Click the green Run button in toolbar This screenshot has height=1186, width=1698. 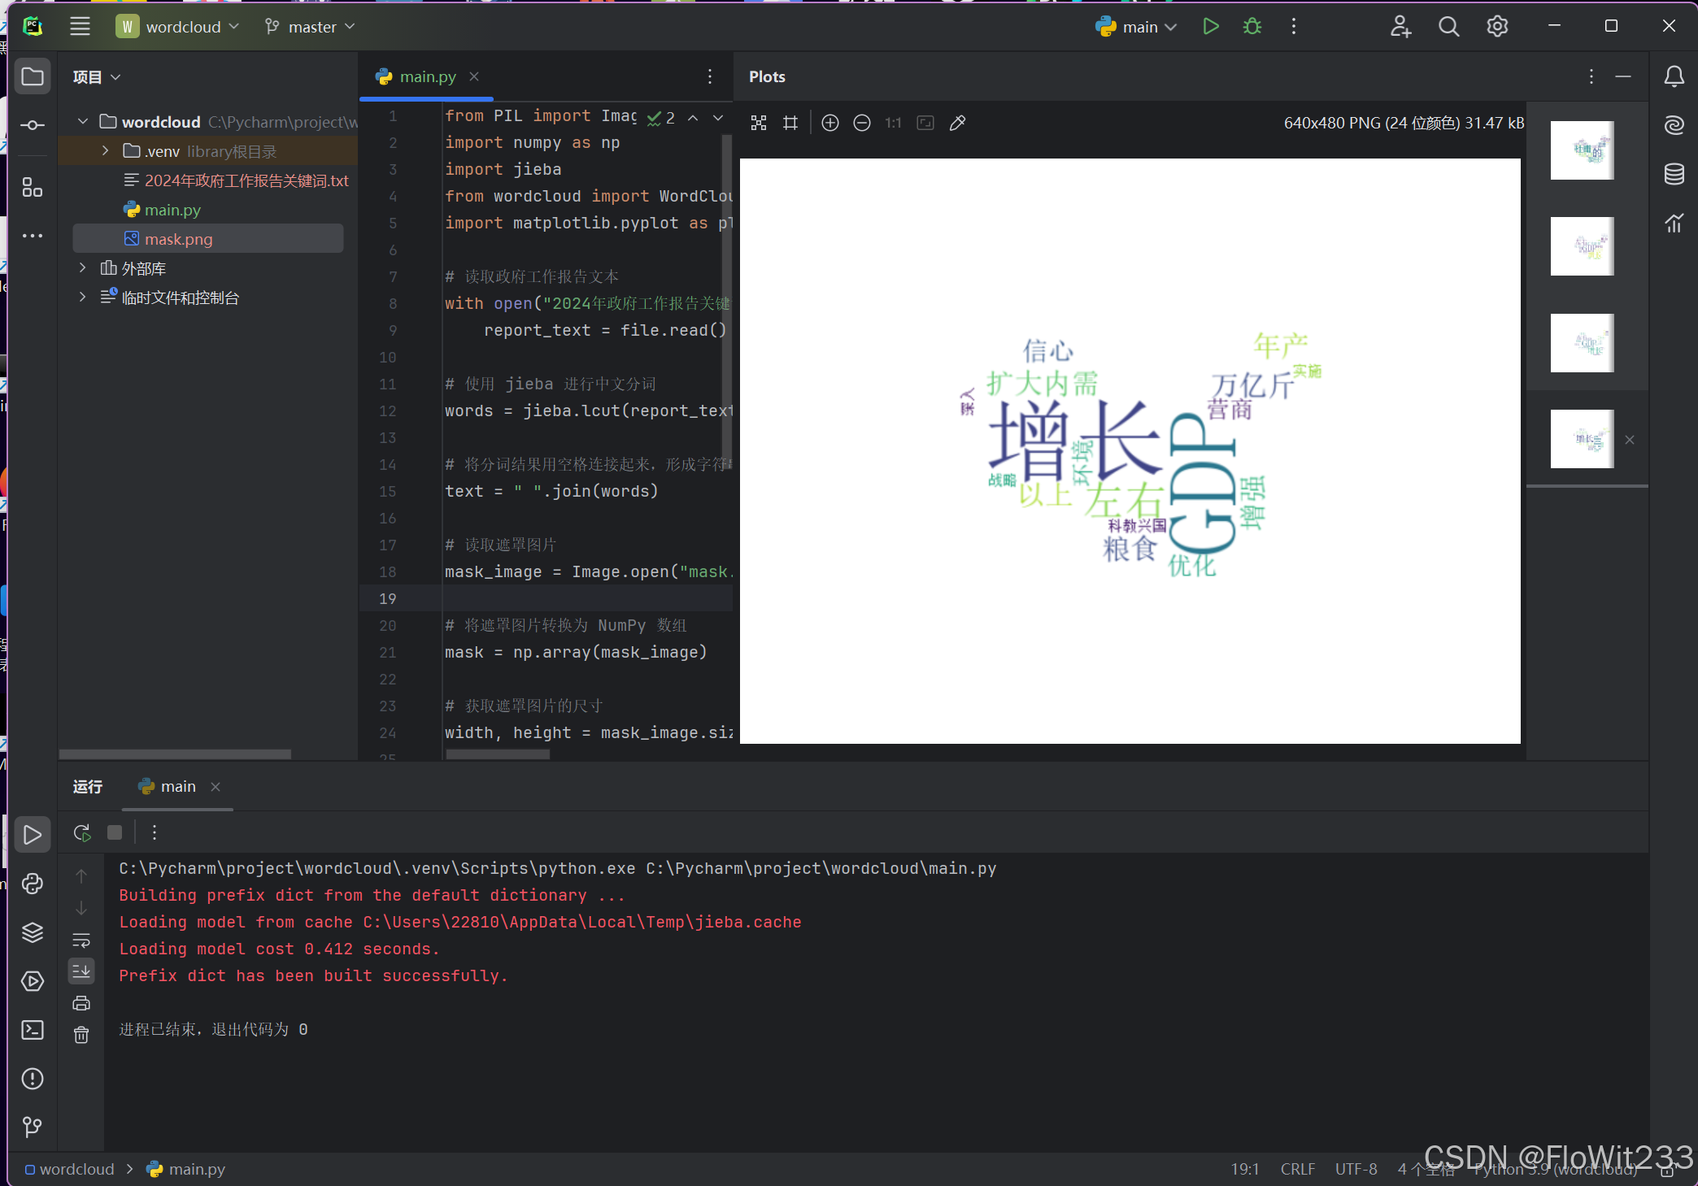coord(1210,27)
